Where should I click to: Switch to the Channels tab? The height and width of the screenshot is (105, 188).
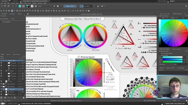coord(9,55)
